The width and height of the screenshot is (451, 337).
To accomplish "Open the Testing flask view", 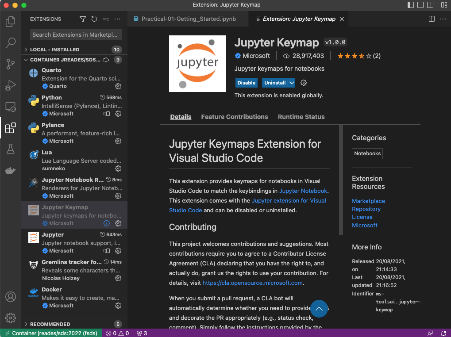I will coord(10,149).
